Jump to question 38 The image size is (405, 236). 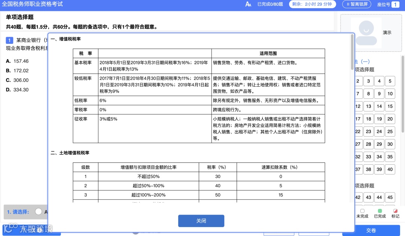tap(368, 169)
